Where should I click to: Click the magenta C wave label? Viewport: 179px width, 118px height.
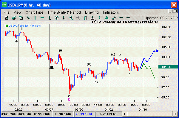click(69, 100)
